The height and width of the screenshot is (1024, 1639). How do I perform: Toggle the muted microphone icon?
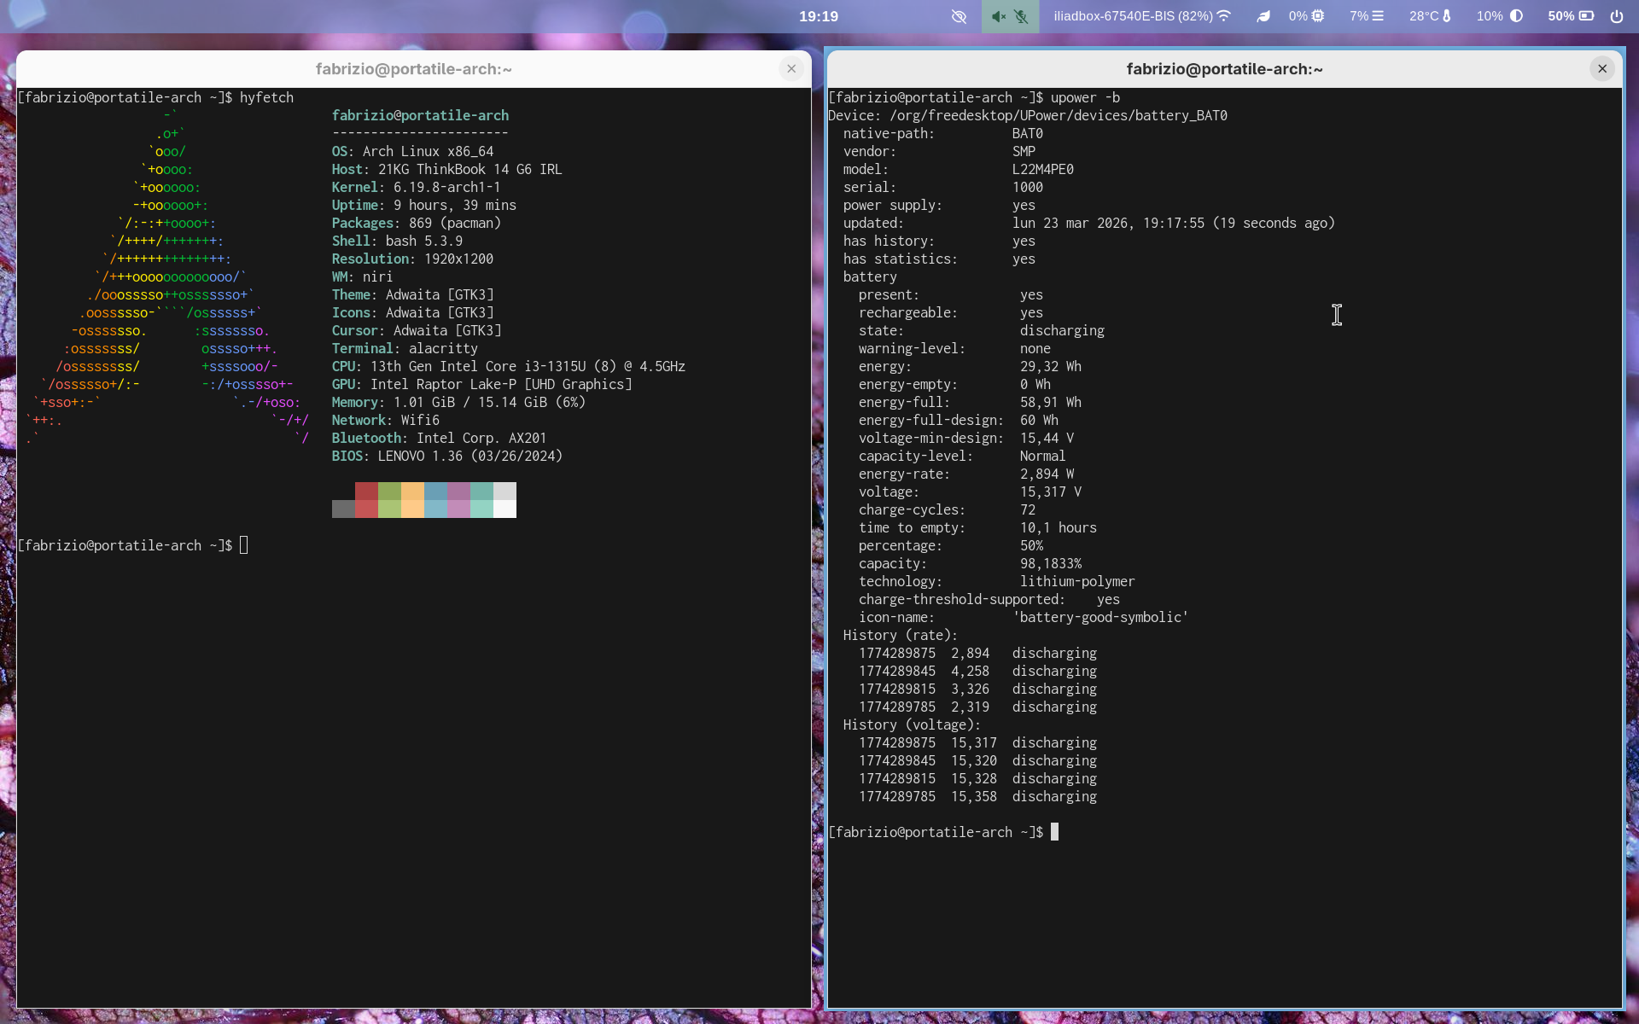1021,16
